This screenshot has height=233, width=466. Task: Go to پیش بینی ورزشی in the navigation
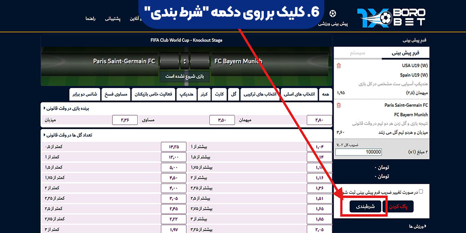point(333,24)
